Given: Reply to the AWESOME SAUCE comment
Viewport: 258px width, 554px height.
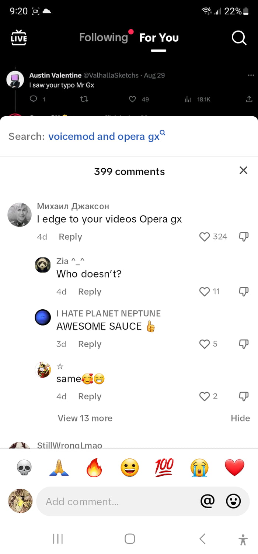Looking at the screenshot, I should click(x=90, y=344).
